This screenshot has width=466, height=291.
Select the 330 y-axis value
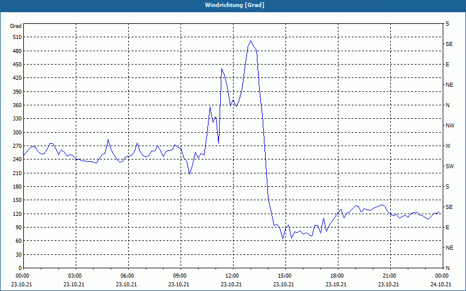[17, 119]
